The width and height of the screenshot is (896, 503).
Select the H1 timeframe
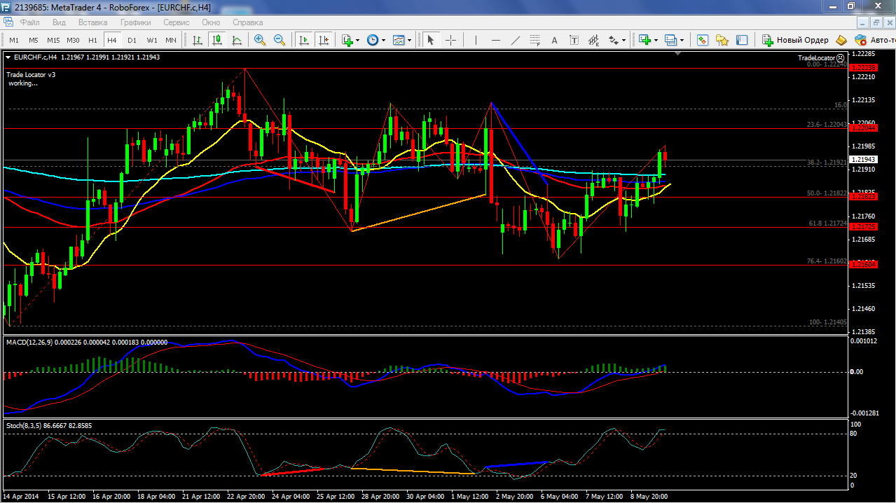92,40
